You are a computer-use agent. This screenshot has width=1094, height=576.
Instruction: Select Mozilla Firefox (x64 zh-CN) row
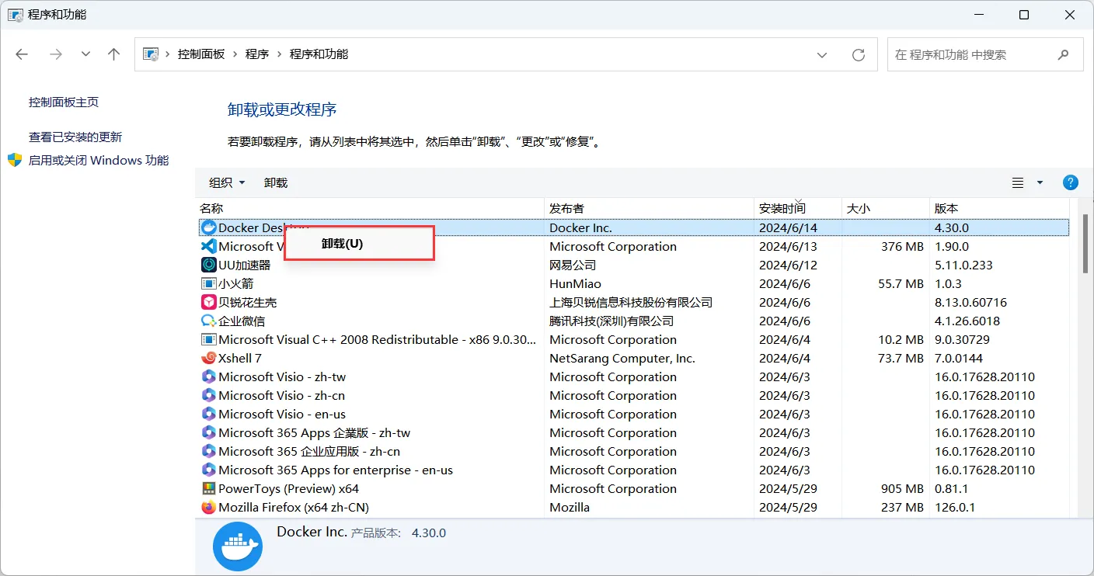coord(634,507)
